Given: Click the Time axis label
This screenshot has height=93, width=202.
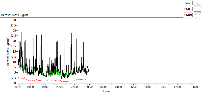Looking at the screenshot, I should 106,91.
